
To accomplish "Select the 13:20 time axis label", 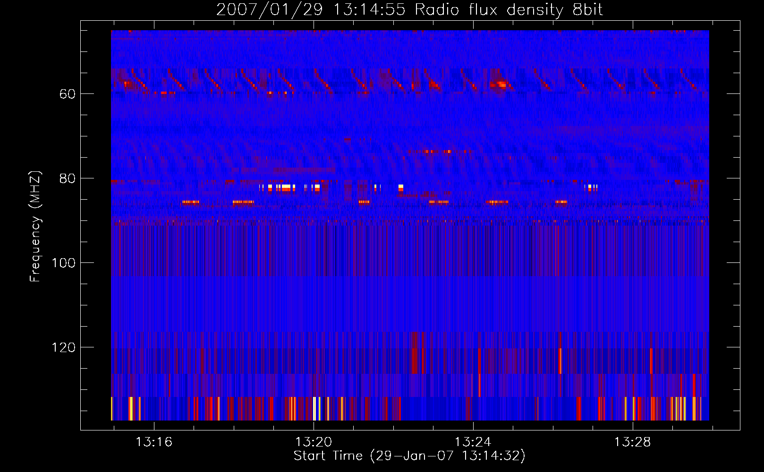I will tap(314, 442).
